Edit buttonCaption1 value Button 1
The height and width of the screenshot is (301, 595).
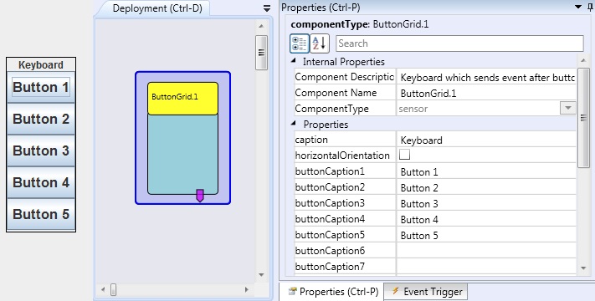tap(486, 171)
